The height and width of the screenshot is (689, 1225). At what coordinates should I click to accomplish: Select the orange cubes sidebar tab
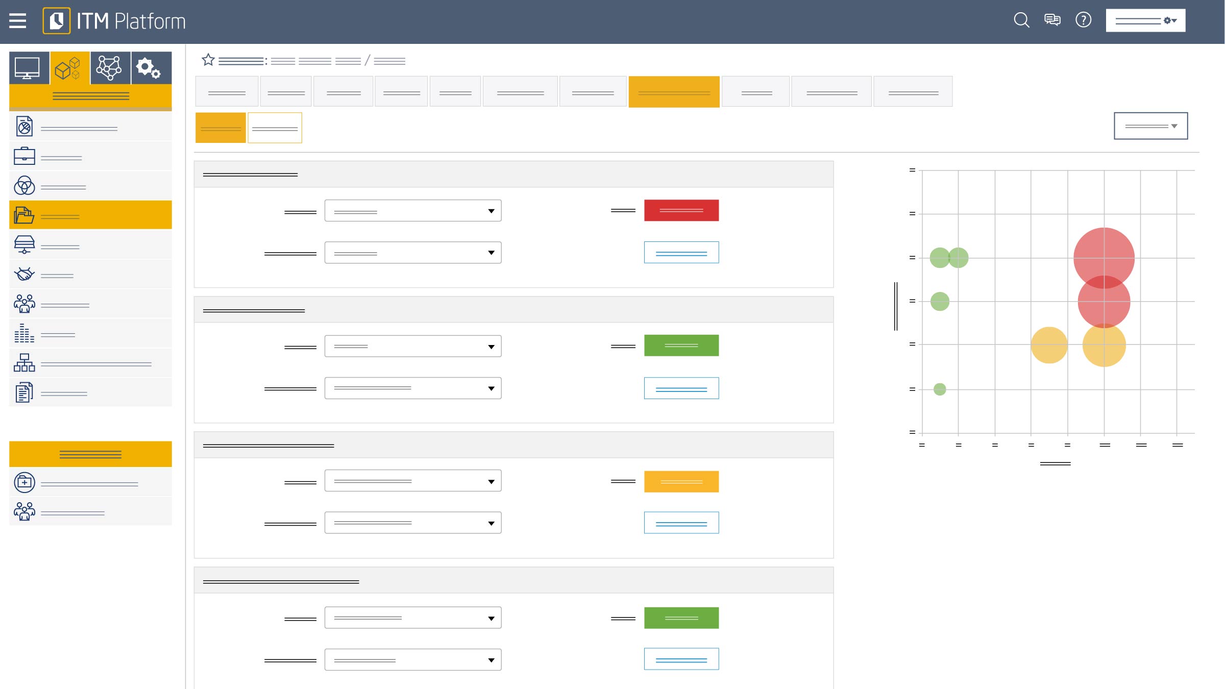70,68
